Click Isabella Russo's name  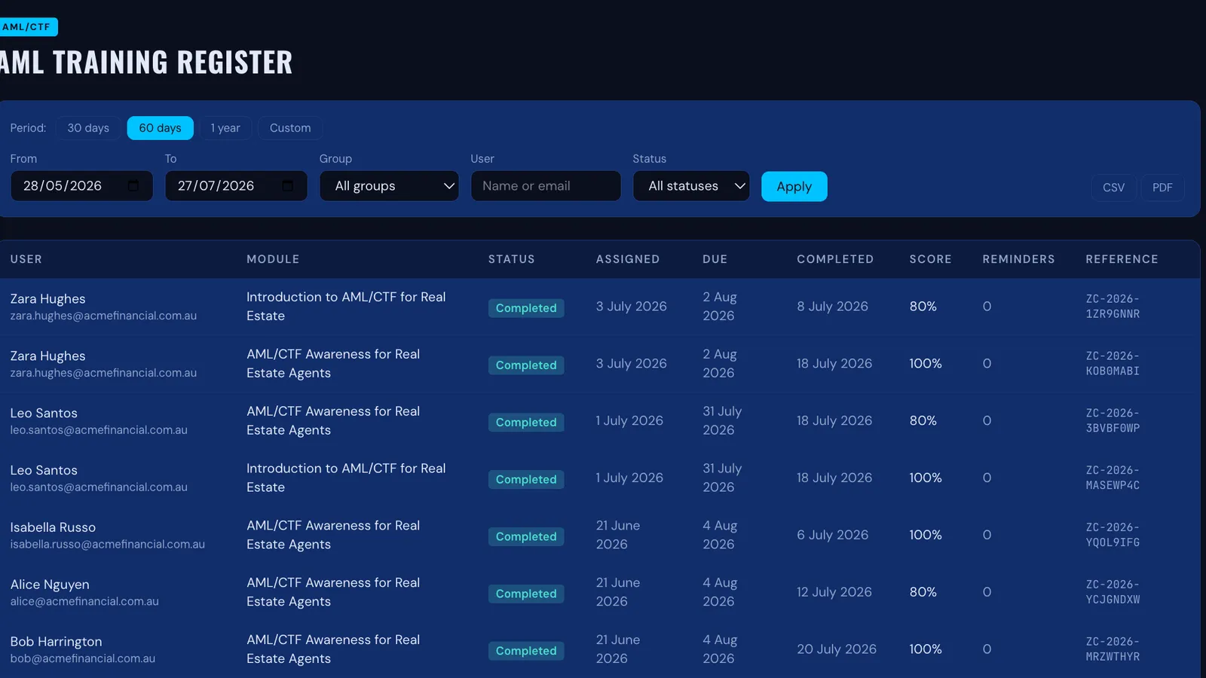pyautogui.click(x=53, y=527)
